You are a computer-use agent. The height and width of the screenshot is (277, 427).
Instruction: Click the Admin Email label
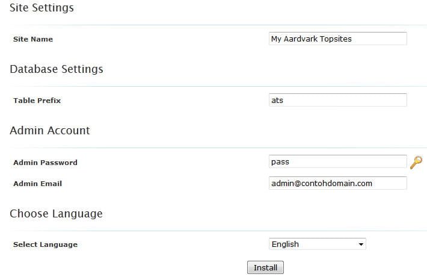coord(37,184)
